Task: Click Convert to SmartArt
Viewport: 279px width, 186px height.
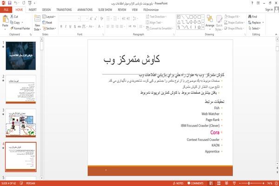Action: 159,28
